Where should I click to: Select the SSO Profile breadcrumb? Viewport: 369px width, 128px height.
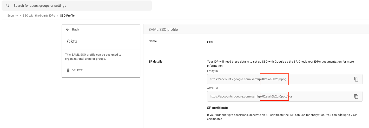(x=67, y=16)
